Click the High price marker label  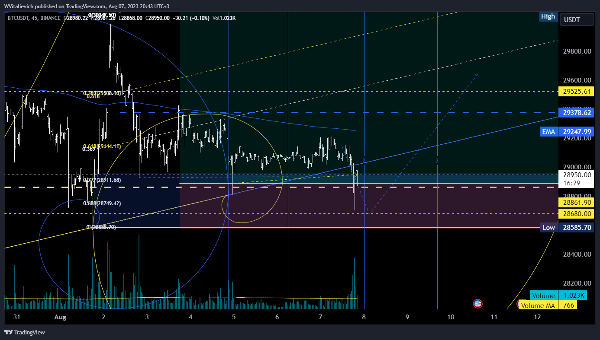548,16
